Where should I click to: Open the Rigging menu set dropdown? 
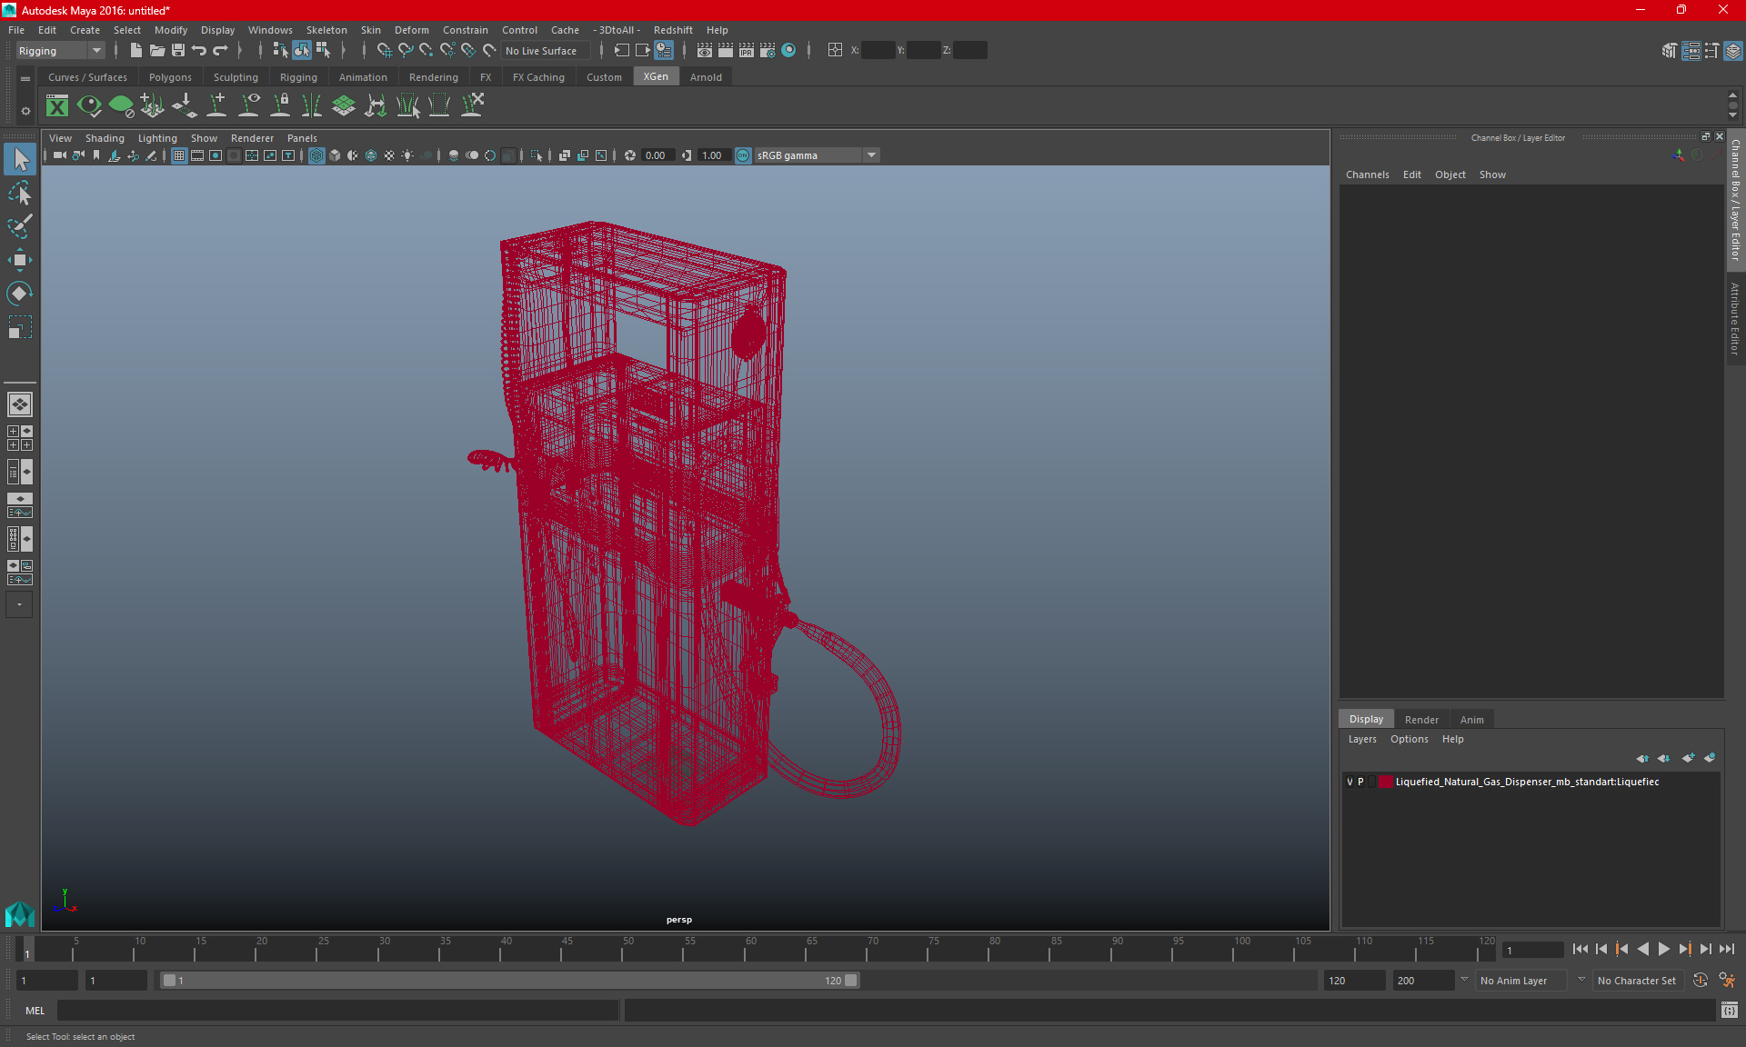[x=60, y=51]
